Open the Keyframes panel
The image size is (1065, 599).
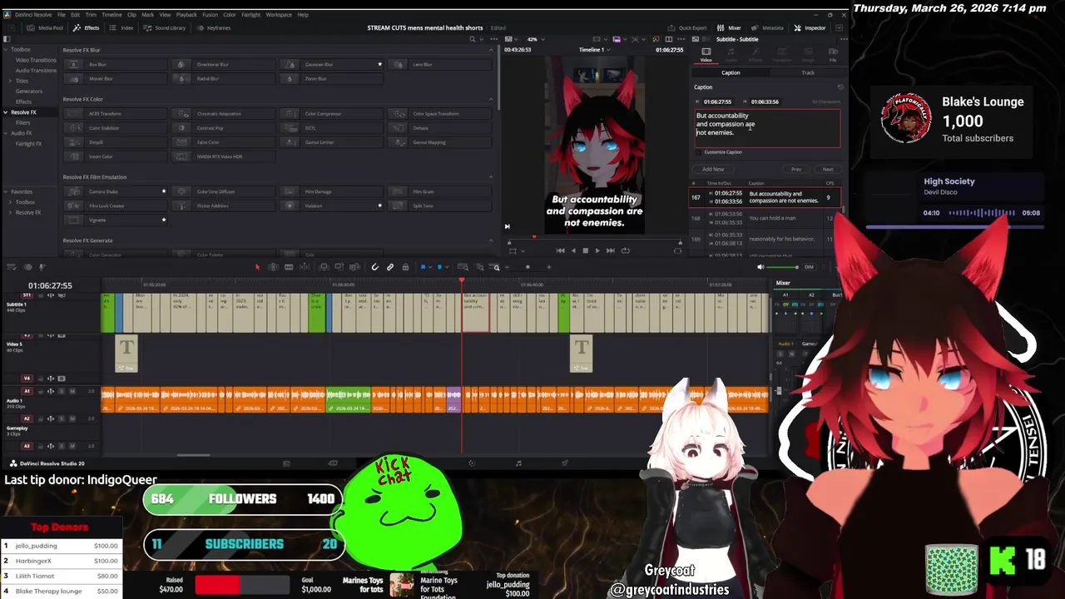(213, 27)
